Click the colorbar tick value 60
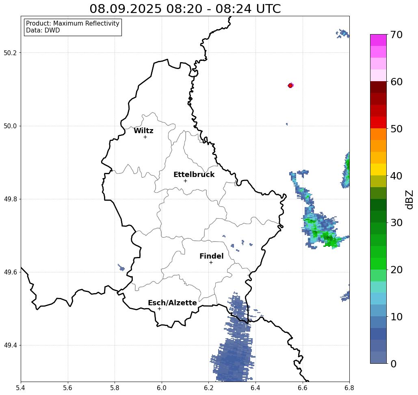The height and width of the screenshot is (395, 418). [x=396, y=82]
